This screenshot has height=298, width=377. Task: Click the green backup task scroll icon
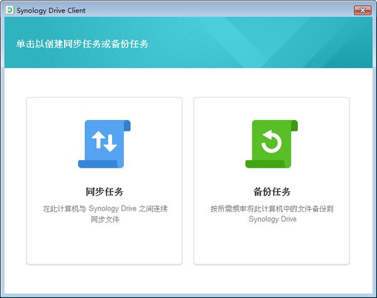(271, 144)
